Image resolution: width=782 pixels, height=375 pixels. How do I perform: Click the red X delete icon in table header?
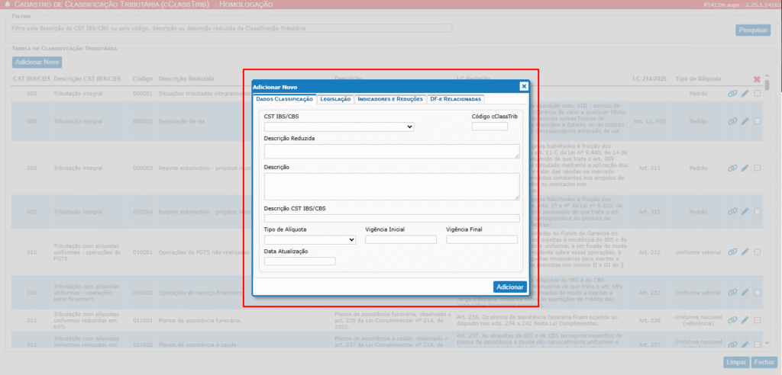757,79
